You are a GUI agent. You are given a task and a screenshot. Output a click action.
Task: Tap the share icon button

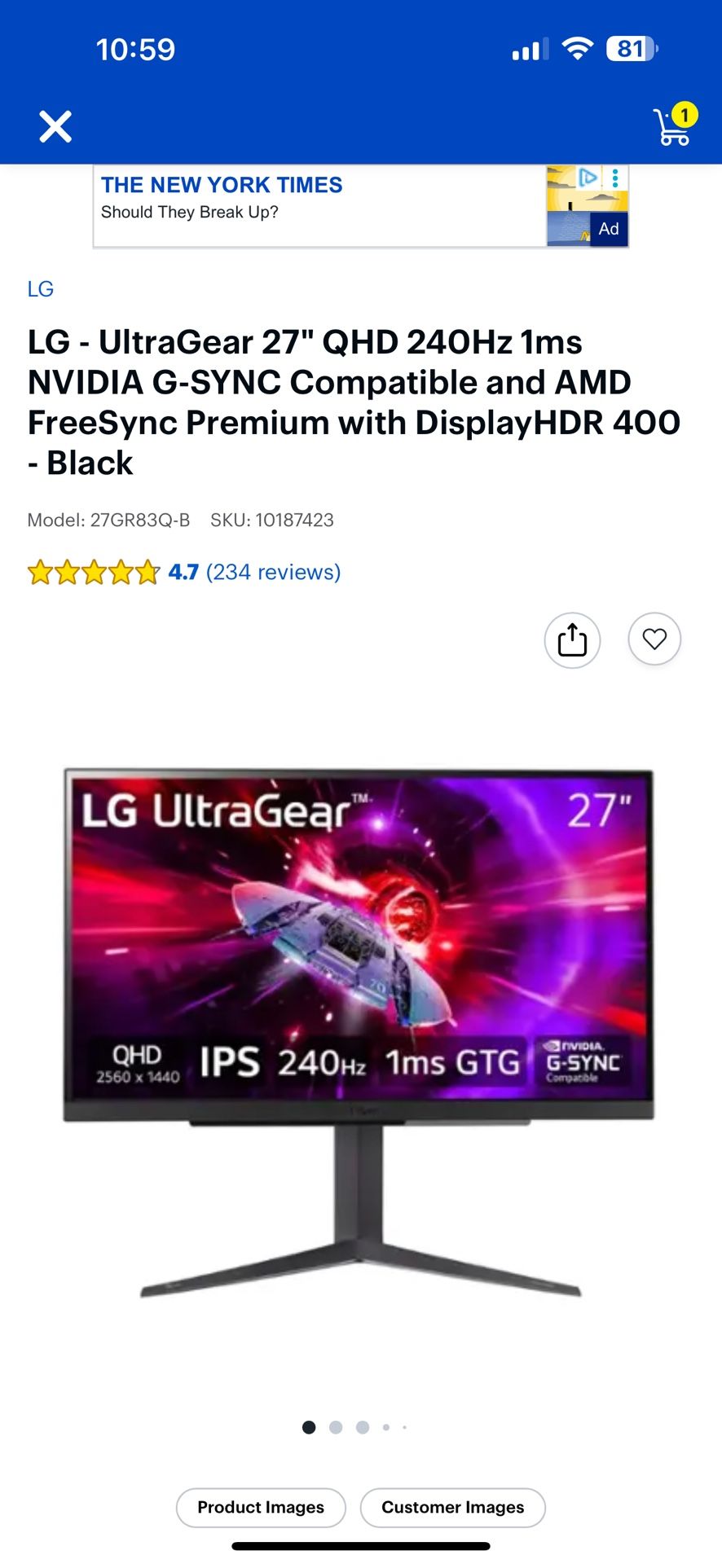(572, 639)
